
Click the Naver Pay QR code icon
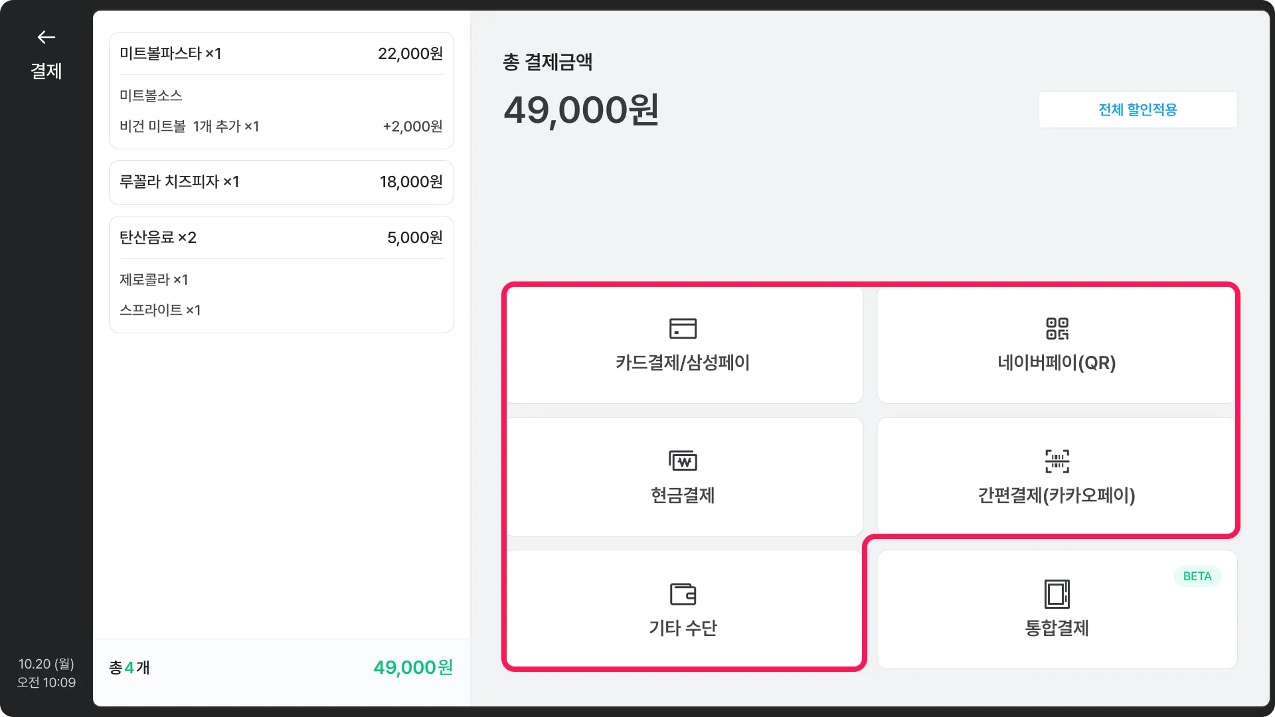click(1057, 329)
